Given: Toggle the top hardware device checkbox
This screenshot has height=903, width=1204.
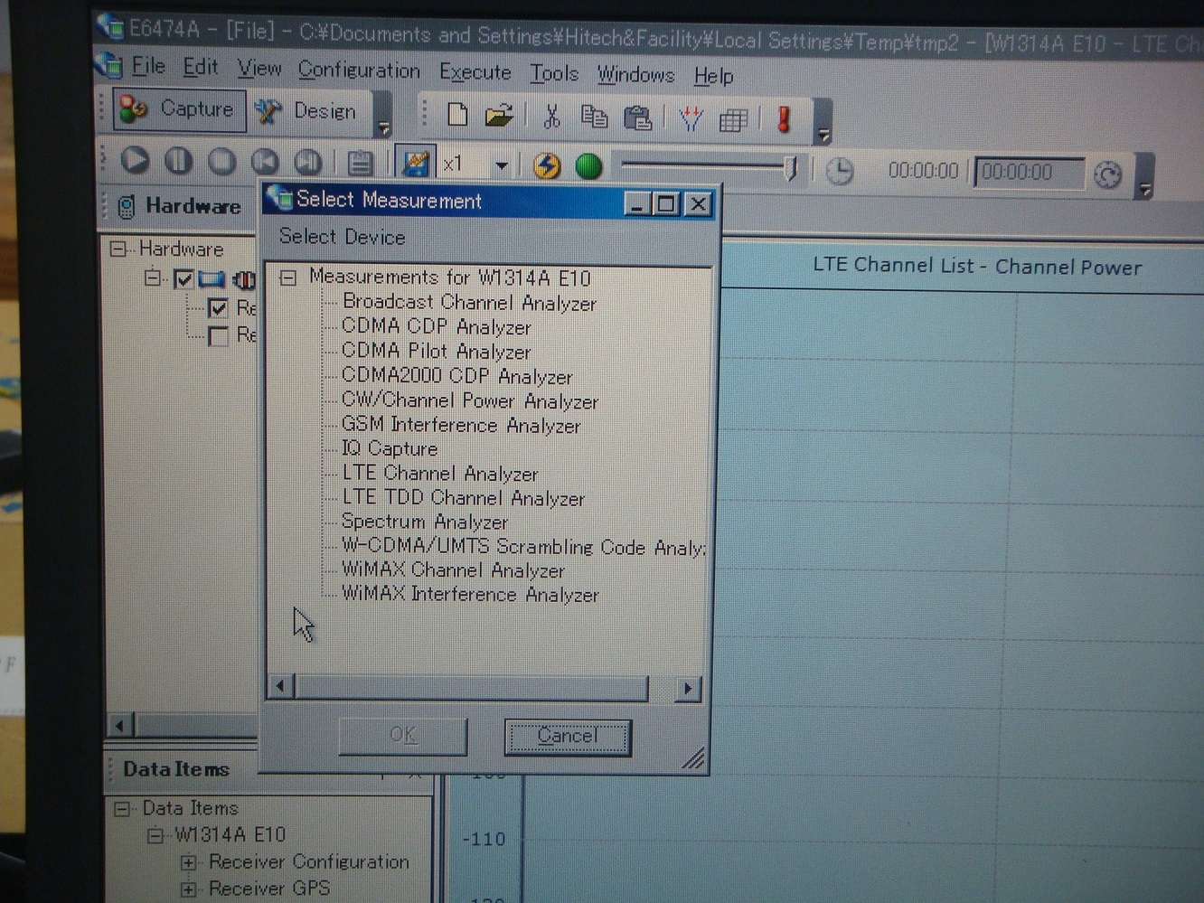Looking at the screenshot, I should [183, 278].
